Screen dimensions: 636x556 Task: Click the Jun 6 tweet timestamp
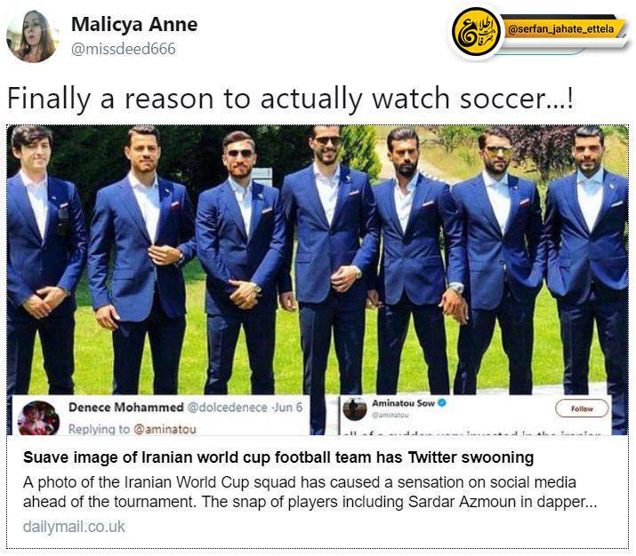click(288, 408)
